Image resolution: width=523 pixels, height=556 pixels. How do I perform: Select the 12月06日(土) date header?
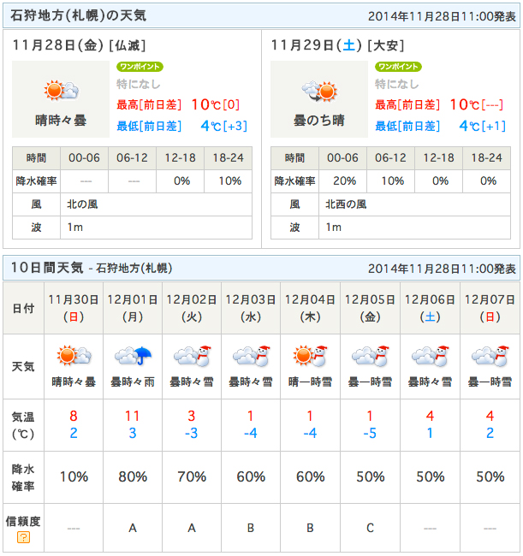pos(430,308)
